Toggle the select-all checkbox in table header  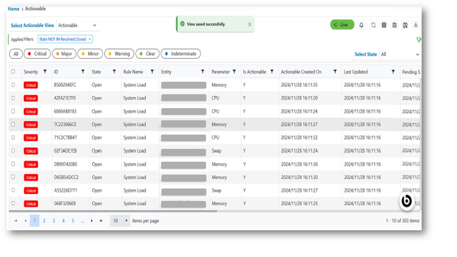(13, 72)
